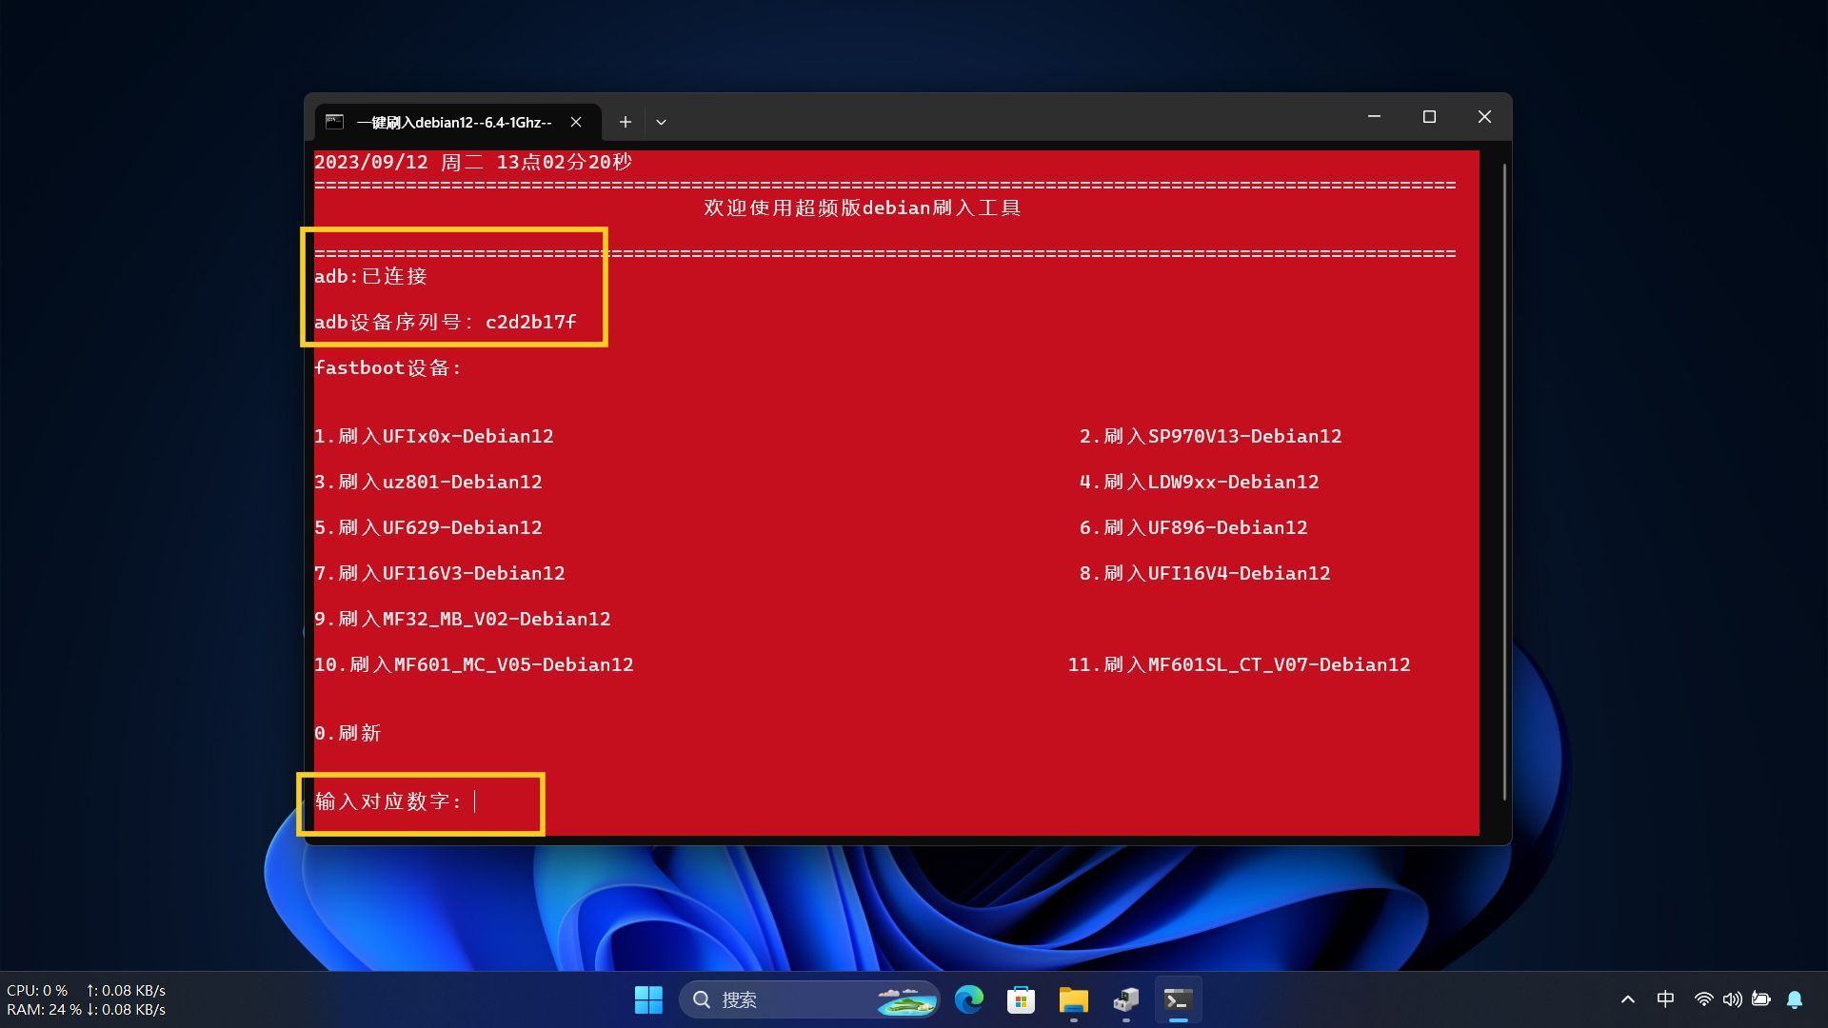Launch Microsoft Edge from taskbar
This screenshot has height=1028, width=1828.
[969, 999]
